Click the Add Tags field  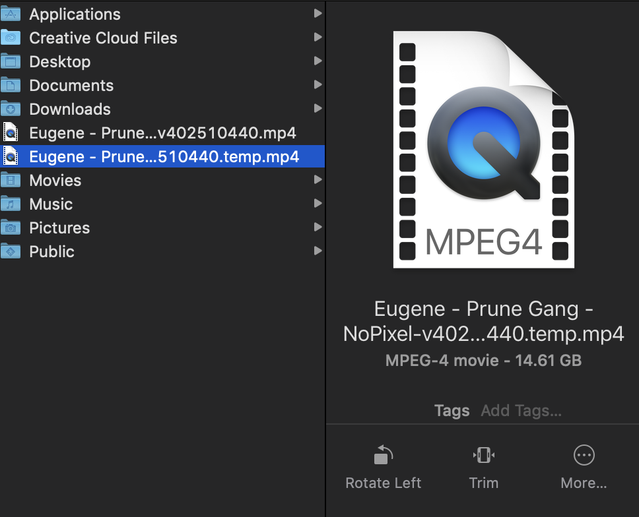point(521,411)
